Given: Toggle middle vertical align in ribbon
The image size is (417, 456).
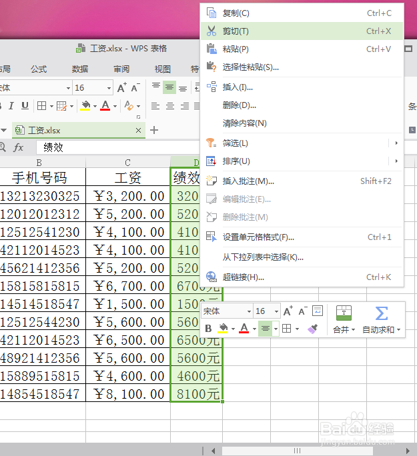Looking at the screenshot, I should 169,87.
